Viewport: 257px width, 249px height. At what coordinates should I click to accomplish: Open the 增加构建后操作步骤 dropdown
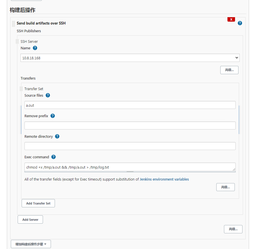pos(31,244)
